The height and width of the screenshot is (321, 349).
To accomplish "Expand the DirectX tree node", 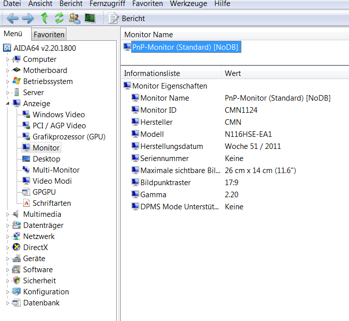I will (x=8, y=248).
